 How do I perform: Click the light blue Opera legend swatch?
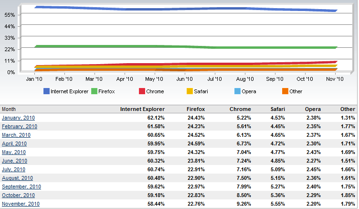pyautogui.click(x=238, y=91)
